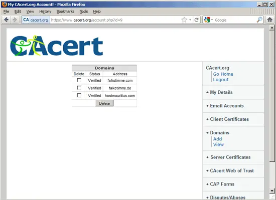Click the forward navigation arrow

[15, 20]
